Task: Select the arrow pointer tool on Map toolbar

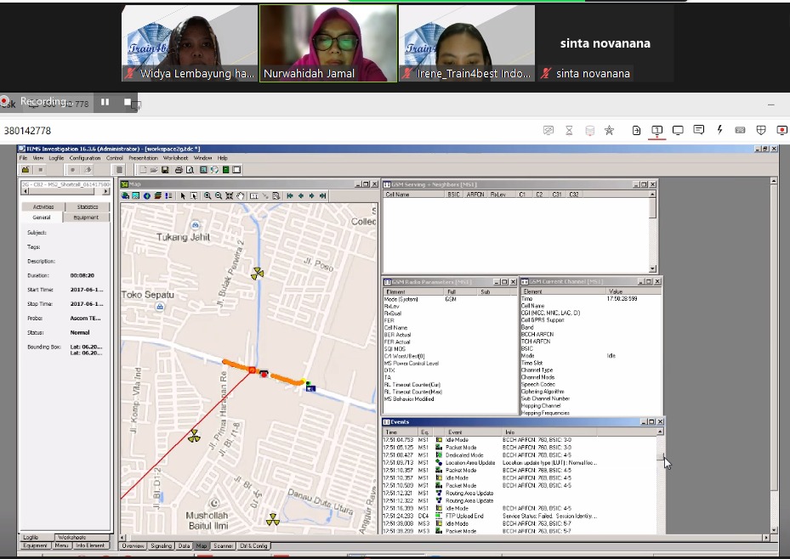Action: pos(183,195)
